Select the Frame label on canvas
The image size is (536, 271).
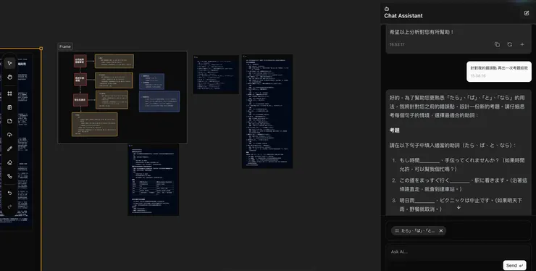click(x=65, y=46)
